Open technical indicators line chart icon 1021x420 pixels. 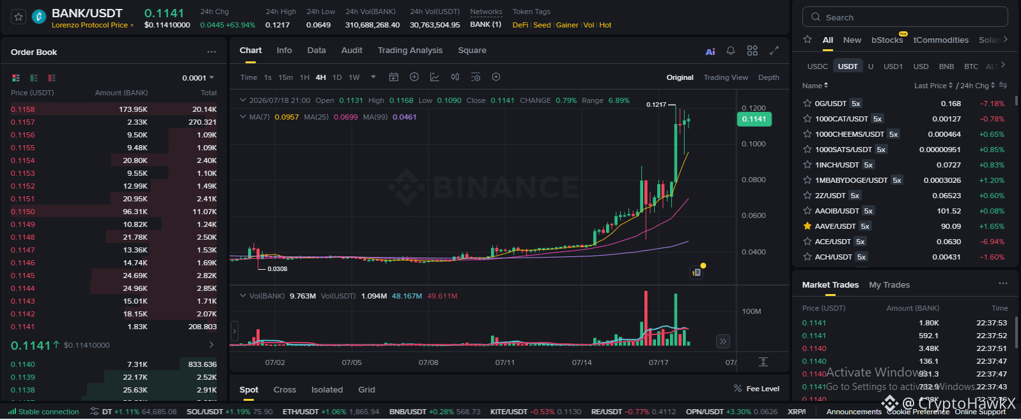pyautogui.click(x=435, y=77)
